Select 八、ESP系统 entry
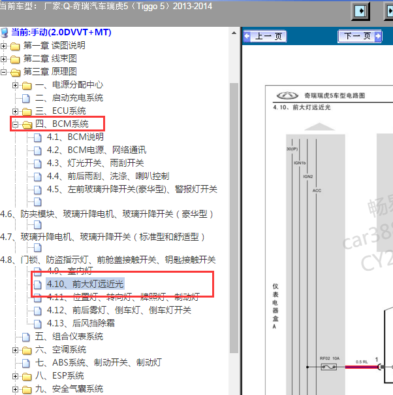The width and height of the screenshot is (393, 395). point(59,376)
